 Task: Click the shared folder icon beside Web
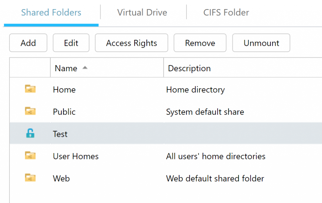pyautogui.click(x=30, y=178)
